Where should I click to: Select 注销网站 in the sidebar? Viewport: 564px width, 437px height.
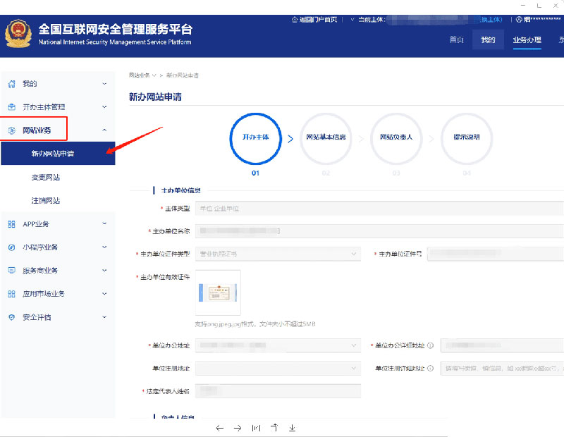46,201
